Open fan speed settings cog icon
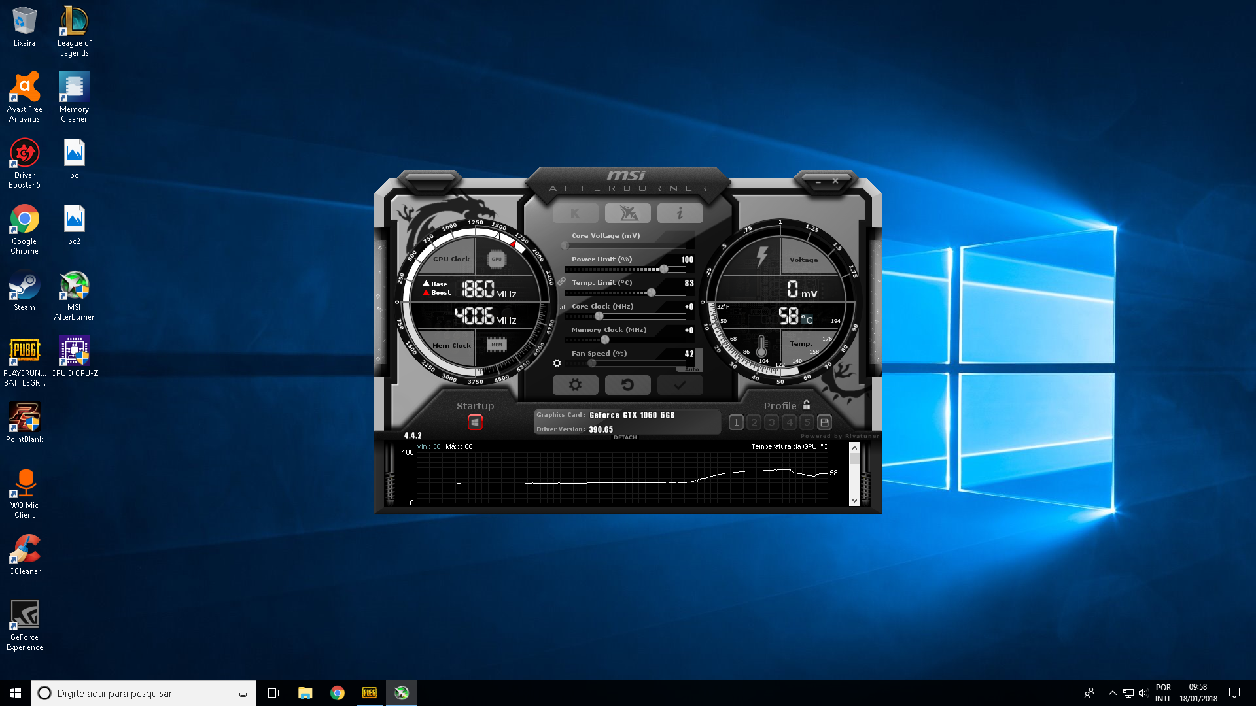This screenshot has height=706, width=1256. [557, 363]
